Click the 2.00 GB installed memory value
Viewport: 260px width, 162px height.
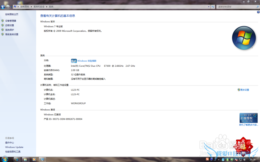(75, 70)
